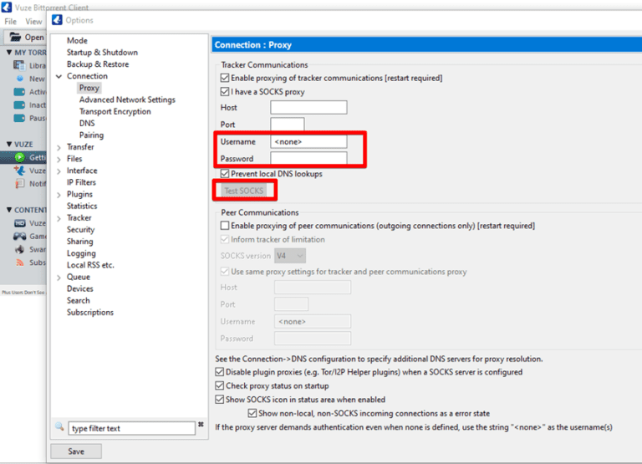Uncheck I have a SOCKS proxy

(224, 91)
